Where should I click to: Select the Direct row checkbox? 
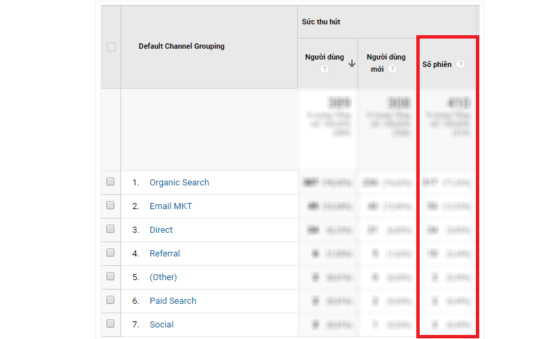click(x=111, y=229)
